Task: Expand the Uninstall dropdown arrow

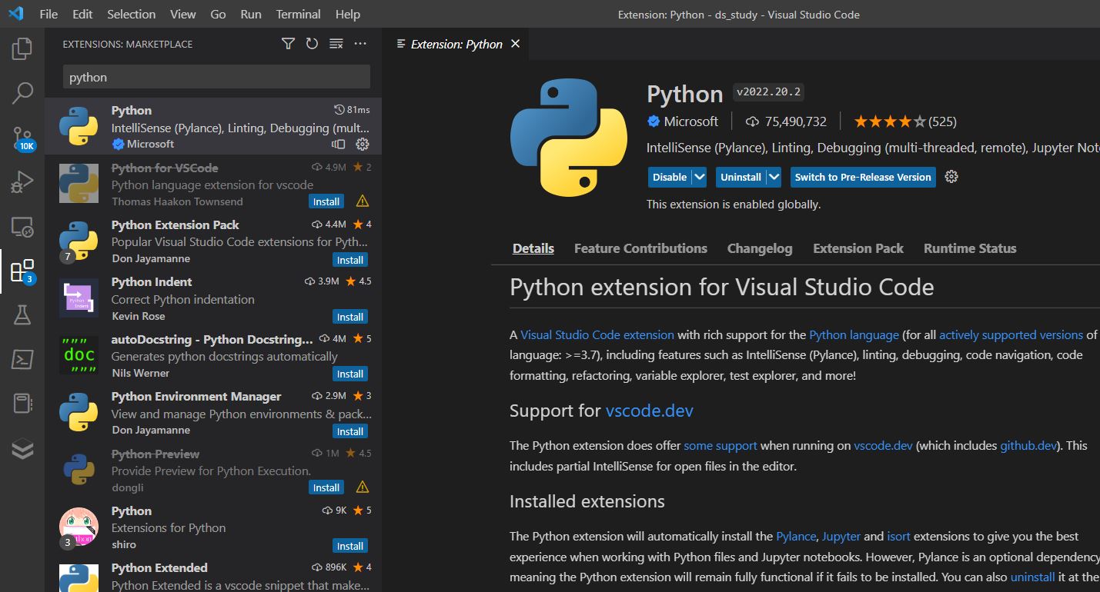Action: pyautogui.click(x=774, y=177)
